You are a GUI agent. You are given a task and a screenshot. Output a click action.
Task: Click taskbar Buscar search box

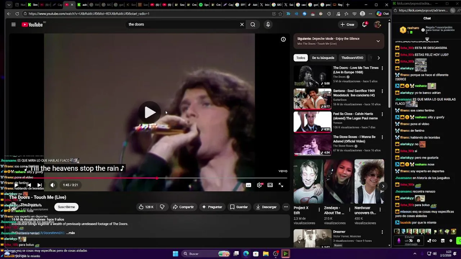pos(205,254)
